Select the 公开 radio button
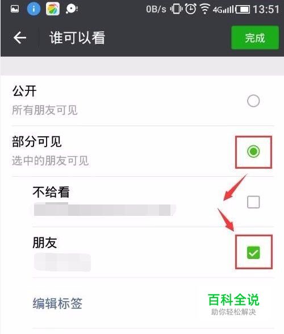Image resolution: width=284 pixels, height=334 pixels. [x=253, y=101]
